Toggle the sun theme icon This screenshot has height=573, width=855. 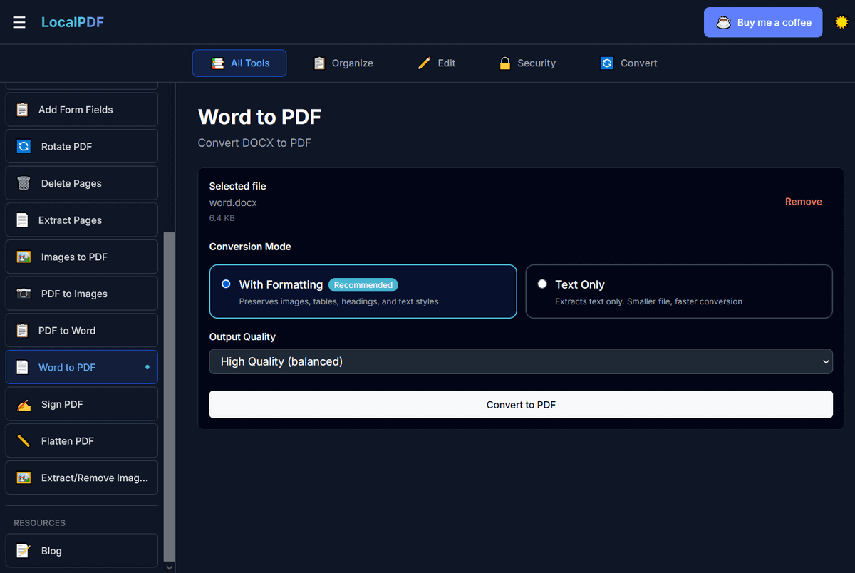pyautogui.click(x=841, y=22)
